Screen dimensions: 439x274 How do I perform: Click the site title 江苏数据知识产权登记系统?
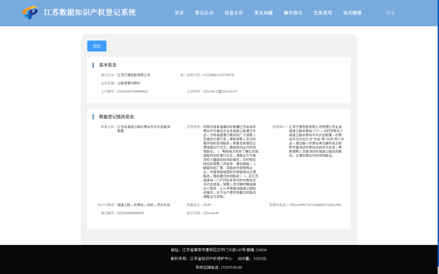(90, 12)
